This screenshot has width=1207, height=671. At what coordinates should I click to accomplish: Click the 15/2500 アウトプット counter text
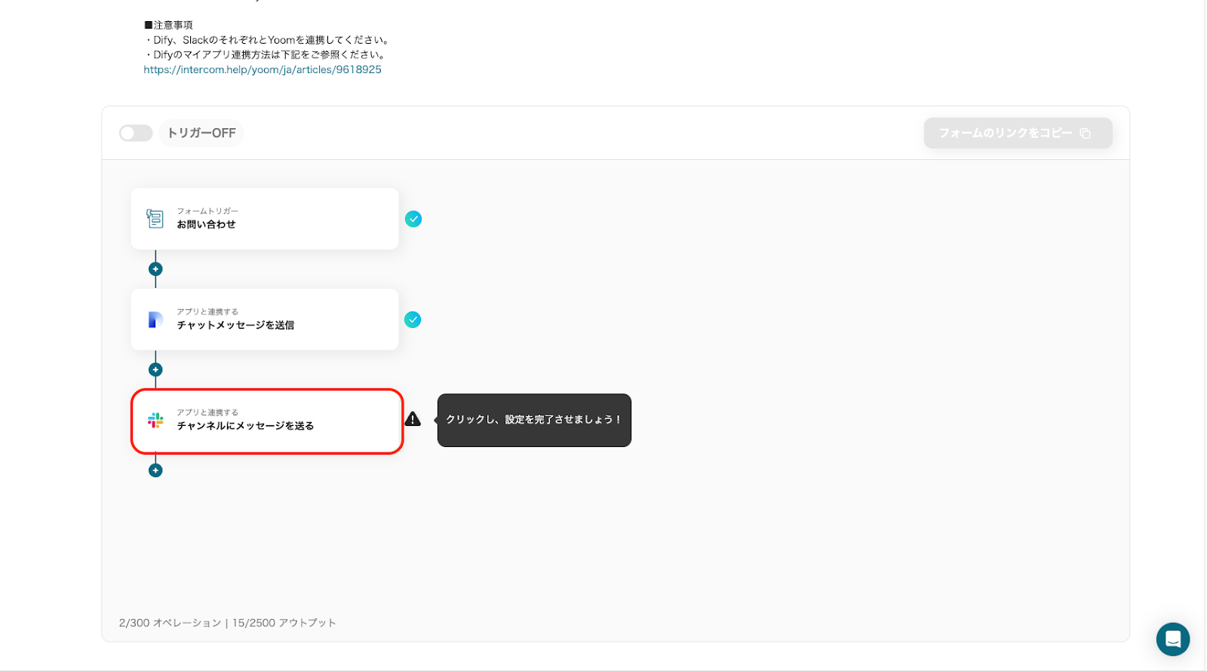(284, 623)
